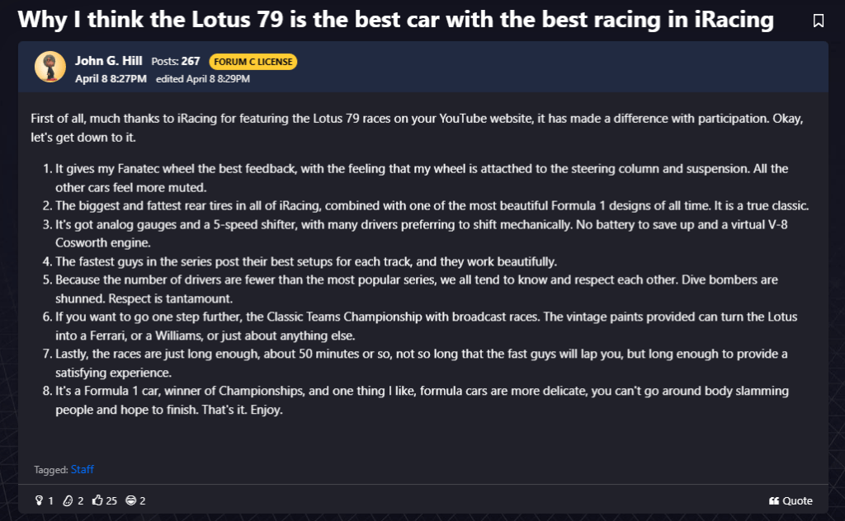The image size is (845, 521).
Task: Click the lightbulb insightful reaction icon
Action: pyautogui.click(x=38, y=500)
